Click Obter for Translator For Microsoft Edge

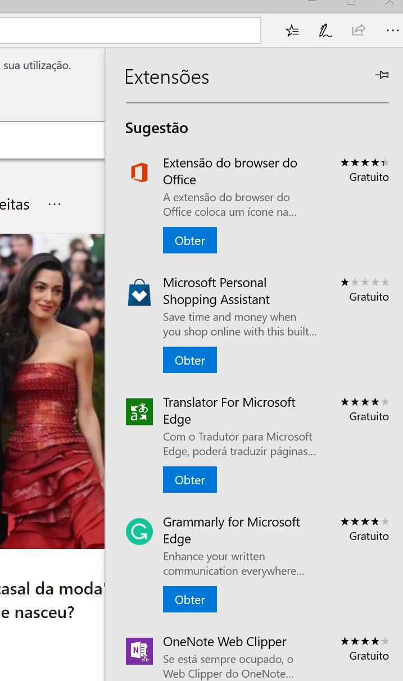tap(190, 480)
